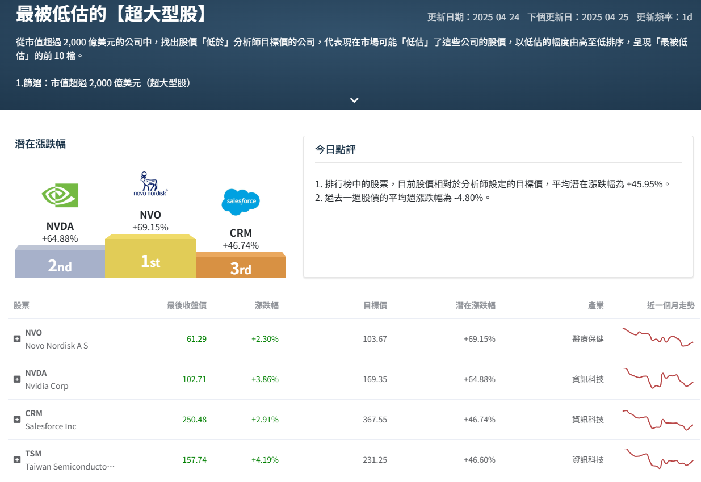Sort by the 目標價 column header
The width and height of the screenshot is (701, 482).
pyautogui.click(x=375, y=305)
